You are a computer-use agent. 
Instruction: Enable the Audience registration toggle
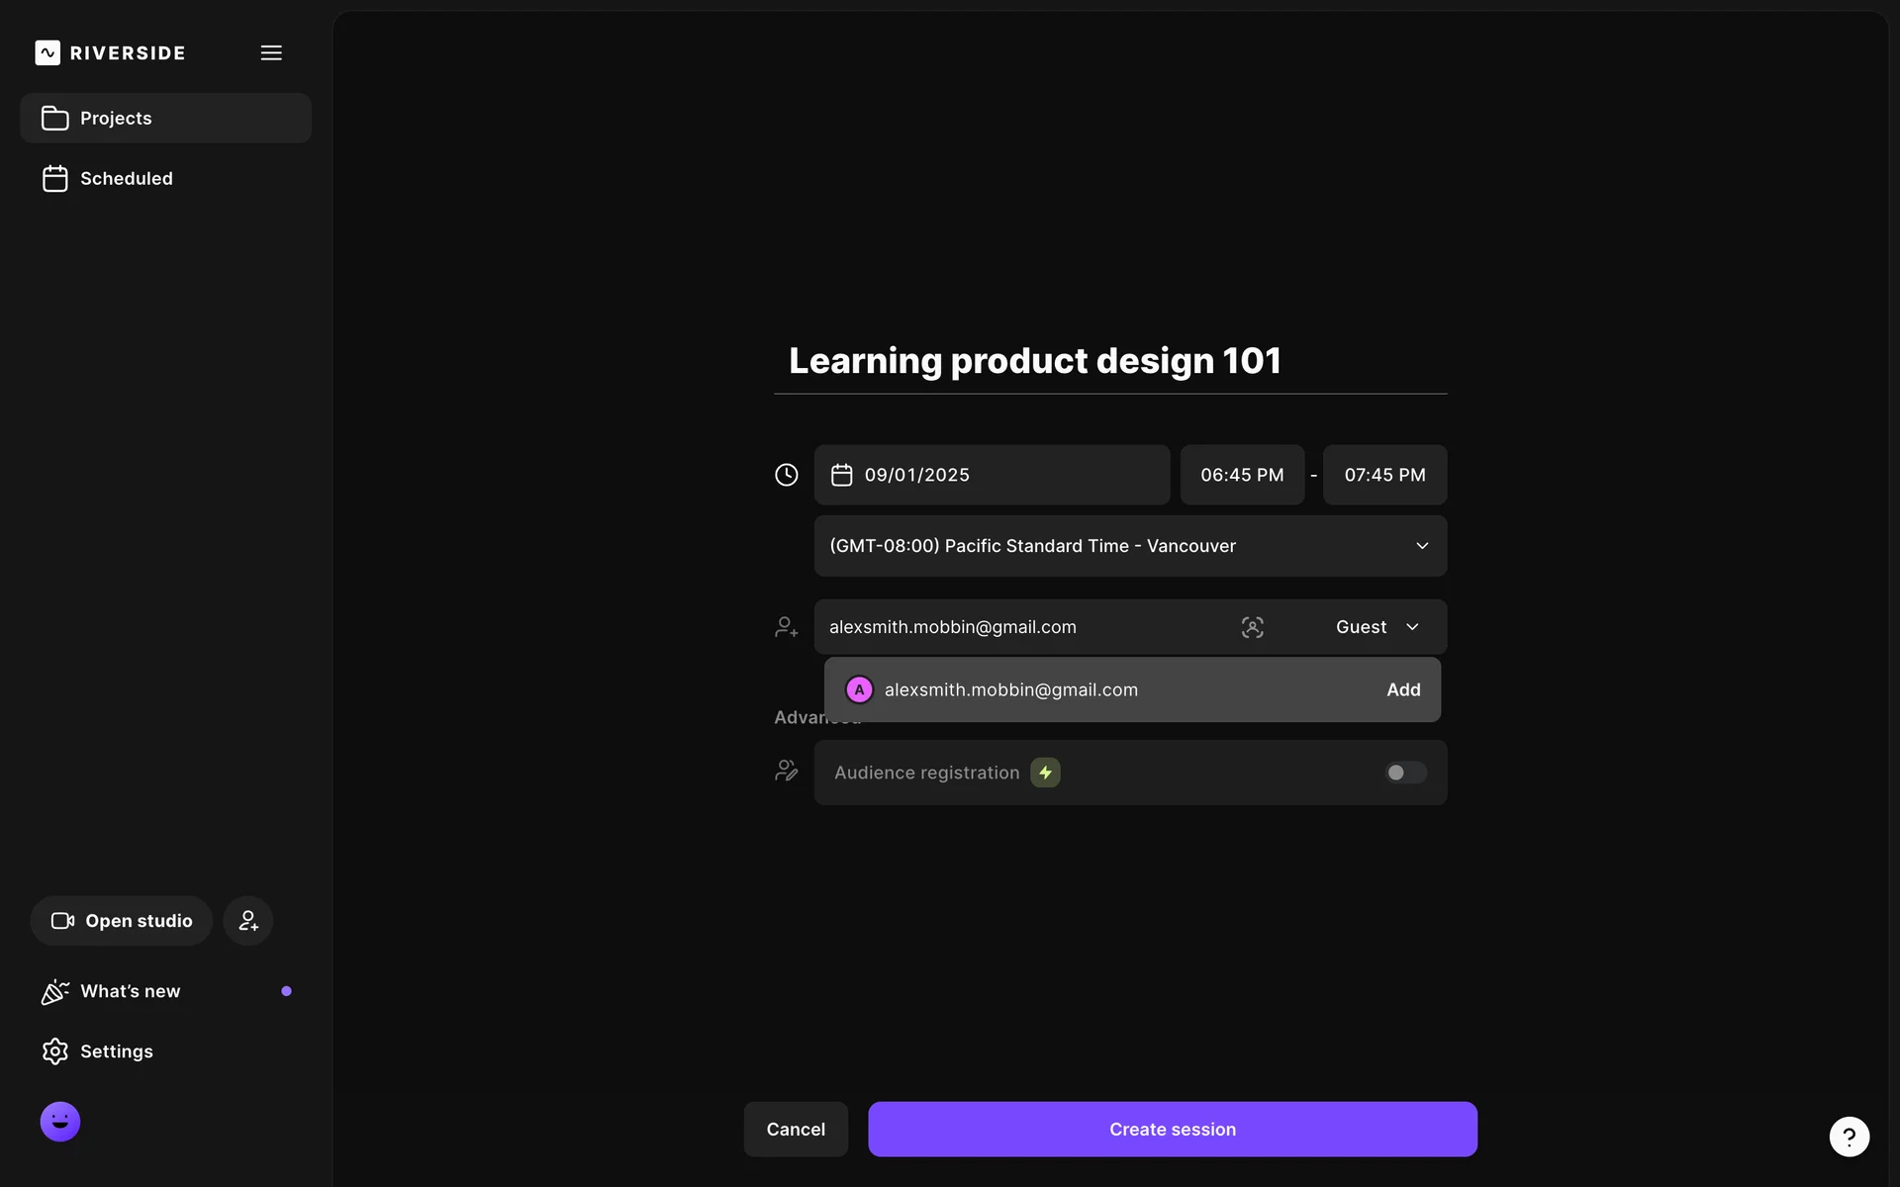(1404, 773)
